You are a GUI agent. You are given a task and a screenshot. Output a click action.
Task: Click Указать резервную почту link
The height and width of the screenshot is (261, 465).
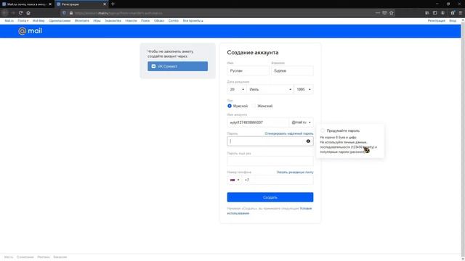pos(295,173)
